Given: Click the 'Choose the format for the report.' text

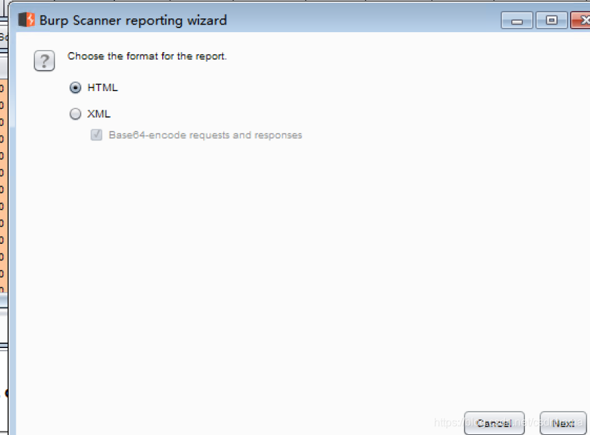Looking at the screenshot, I should pyautogui.click(x=147, y=56).
